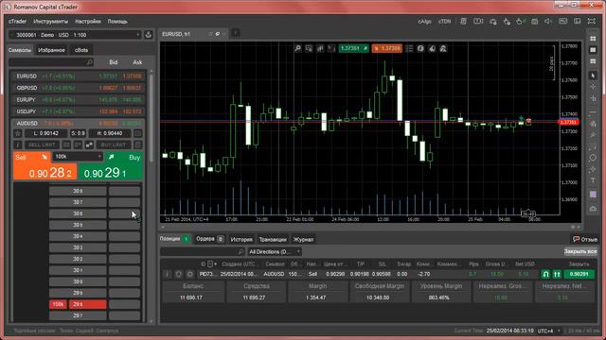Focus the symbol search field
Viewport: 606px width, 340px height.
pyautogui.click(x=51, y=62)
